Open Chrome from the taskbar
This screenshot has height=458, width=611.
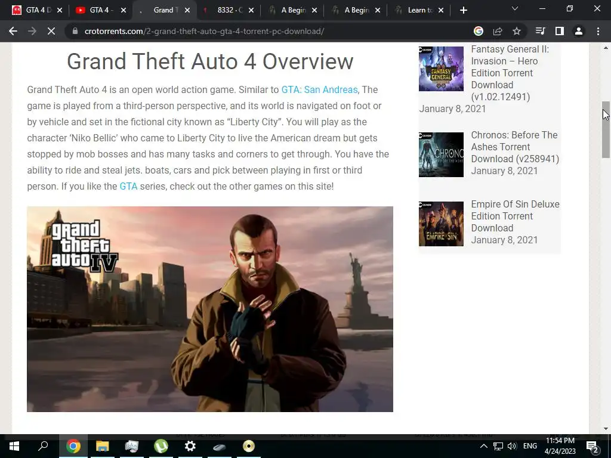coord(73,446)
